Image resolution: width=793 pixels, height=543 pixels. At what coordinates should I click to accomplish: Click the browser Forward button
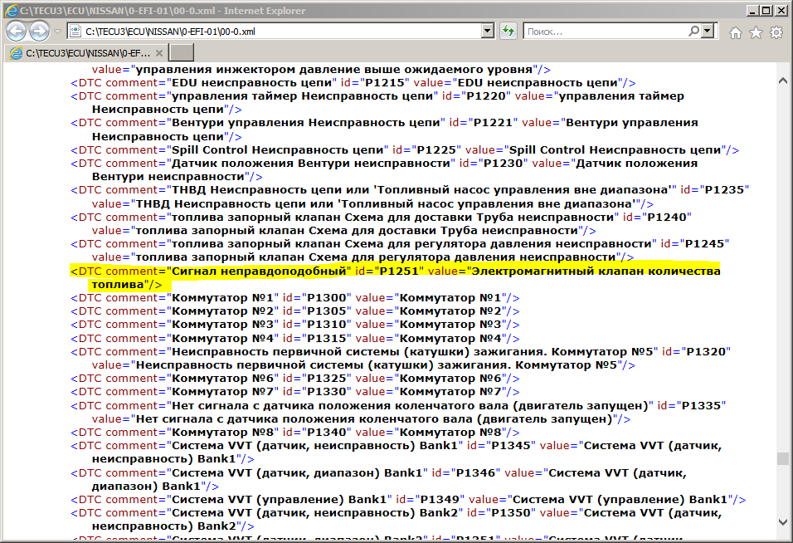[39, 32]
